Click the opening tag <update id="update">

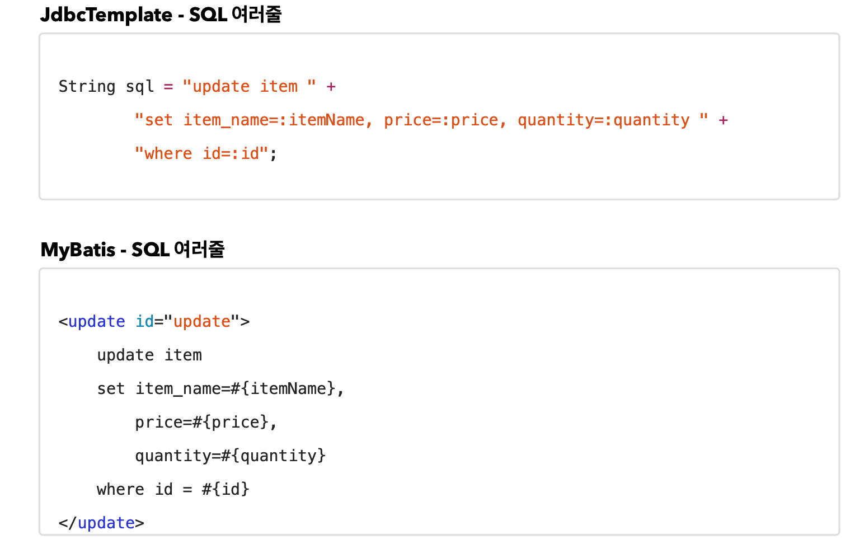[154, 322]
